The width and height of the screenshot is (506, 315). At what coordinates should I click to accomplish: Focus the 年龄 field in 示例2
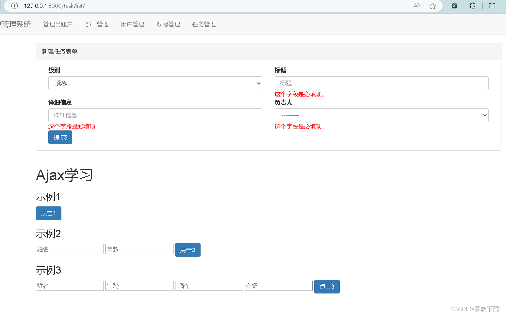(139, 249)
